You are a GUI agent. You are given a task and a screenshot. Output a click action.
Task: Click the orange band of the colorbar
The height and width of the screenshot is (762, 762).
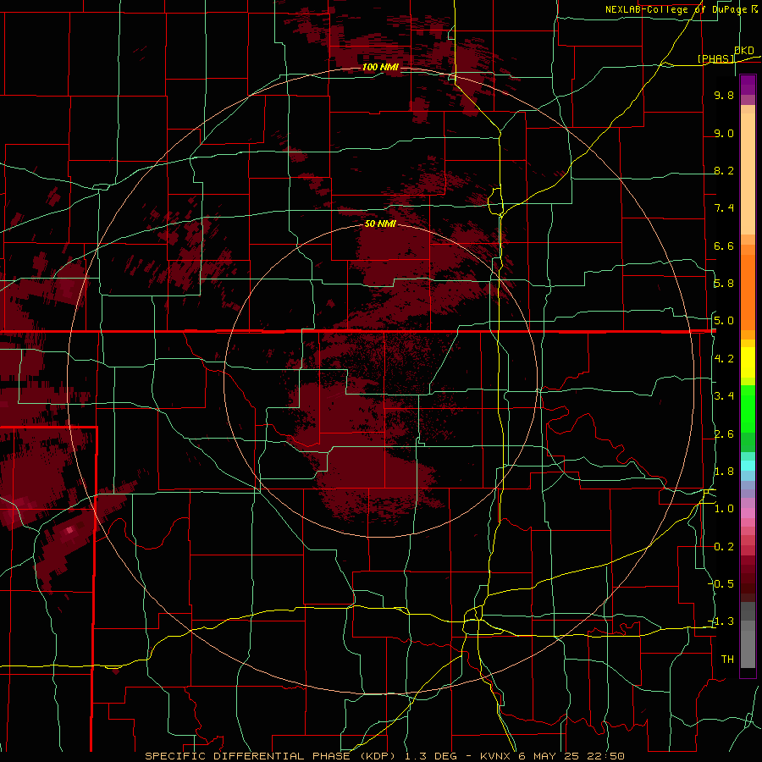(748, 291)
